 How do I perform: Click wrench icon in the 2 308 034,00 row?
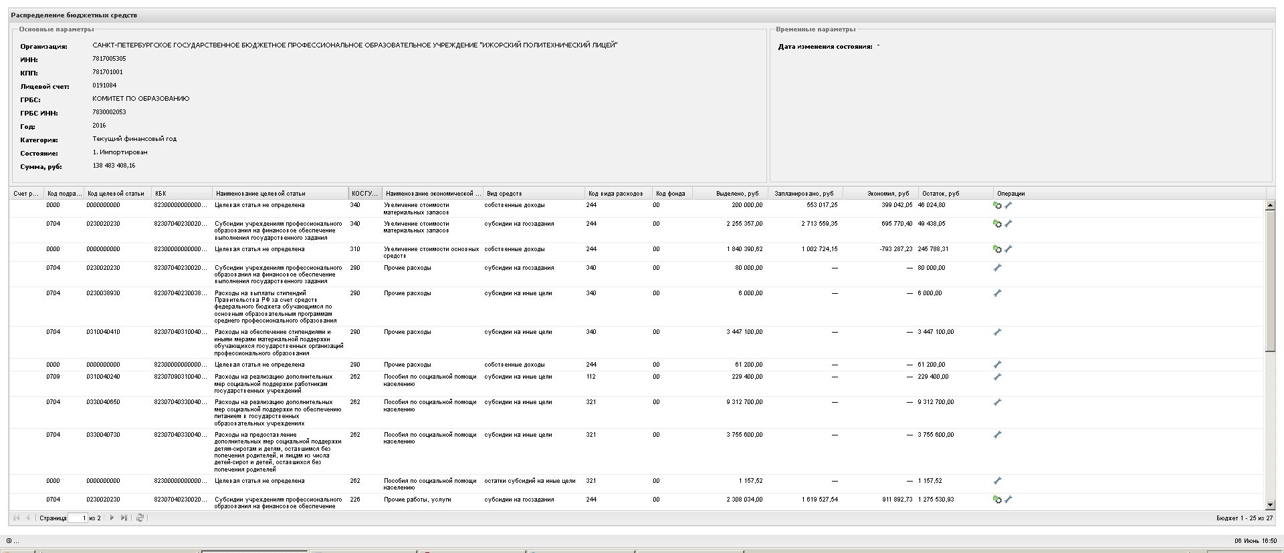click(x=1008, y=500)
